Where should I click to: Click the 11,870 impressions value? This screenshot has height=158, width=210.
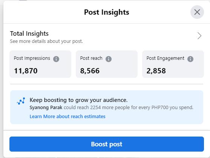(26, 71)
